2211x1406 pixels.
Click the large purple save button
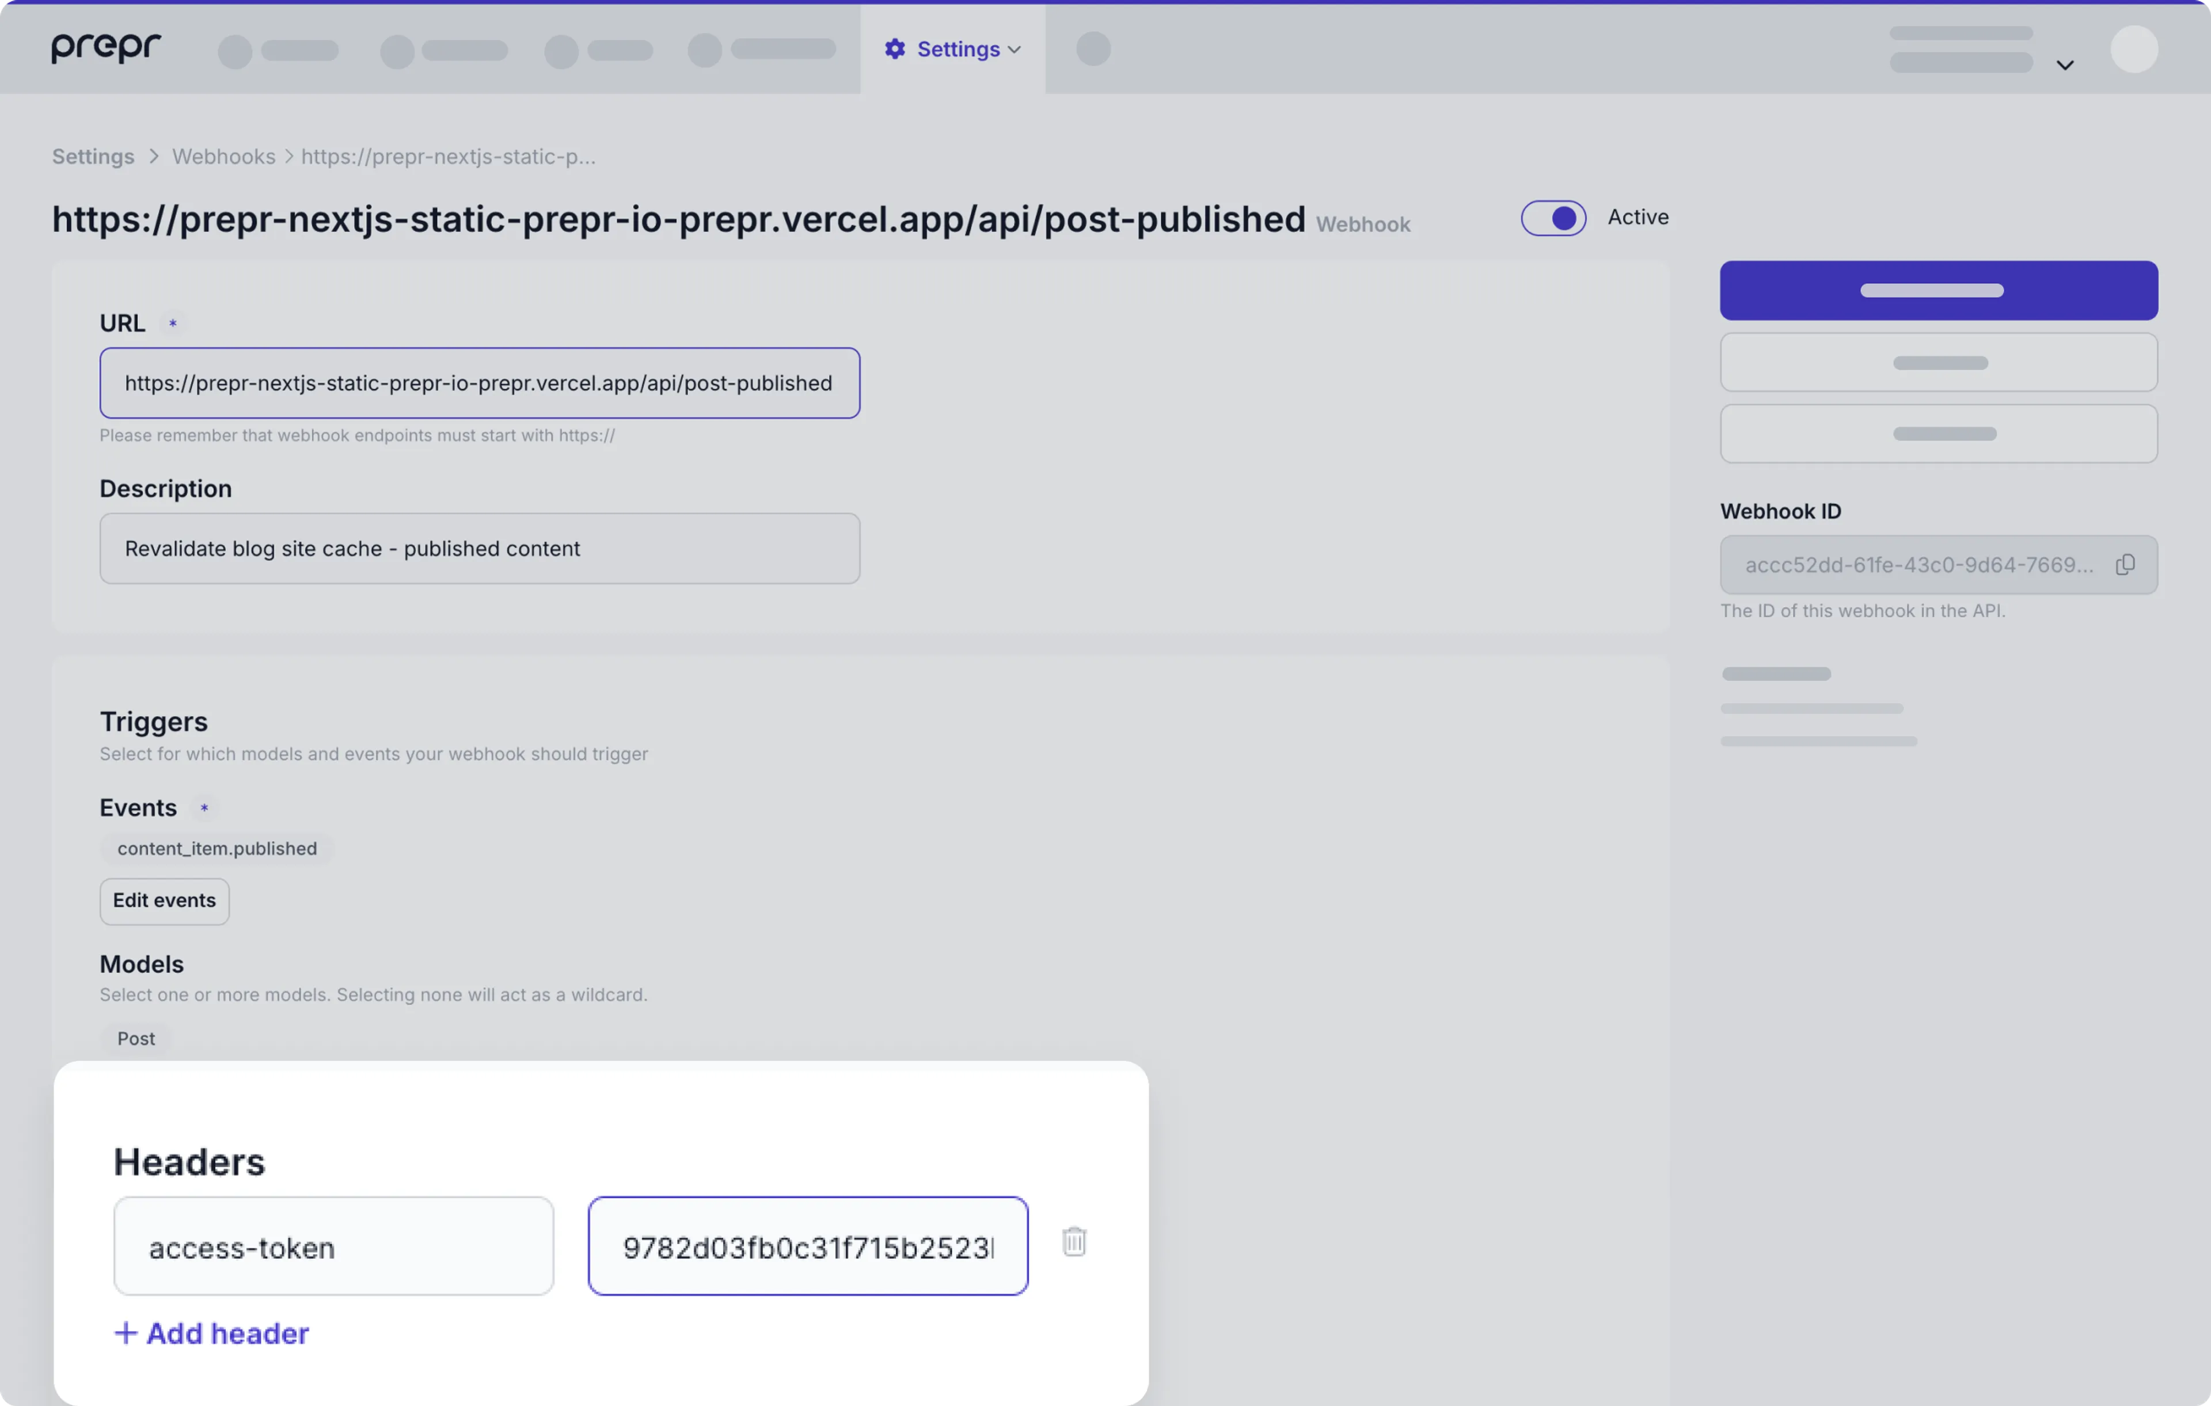tap(1938, 290)
